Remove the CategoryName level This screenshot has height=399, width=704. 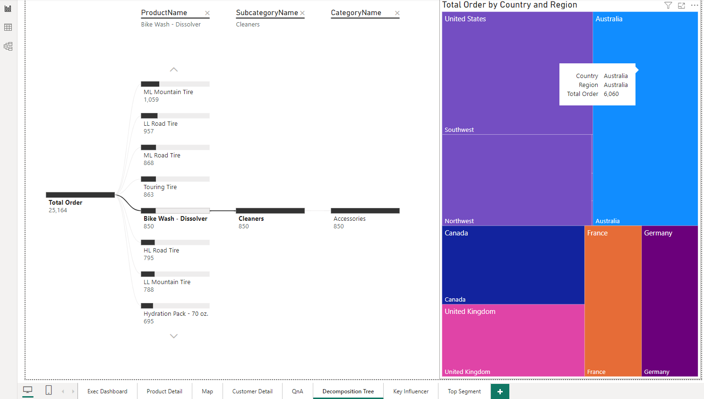397,13
